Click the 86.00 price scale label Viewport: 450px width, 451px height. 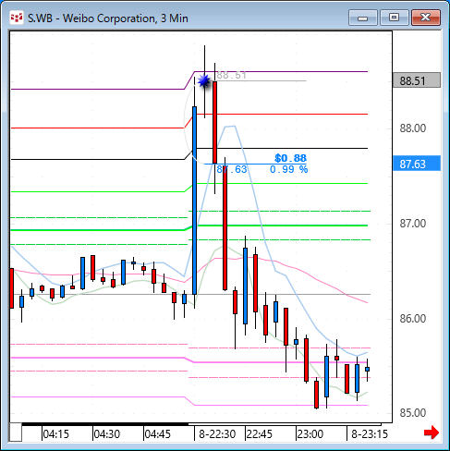(413, 318)
